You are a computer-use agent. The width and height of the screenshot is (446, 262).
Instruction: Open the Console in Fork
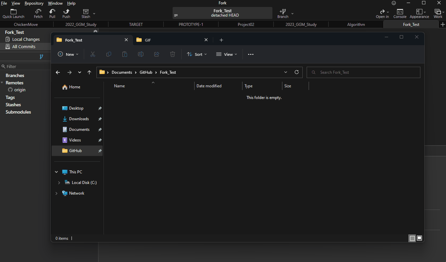[400, 14]
